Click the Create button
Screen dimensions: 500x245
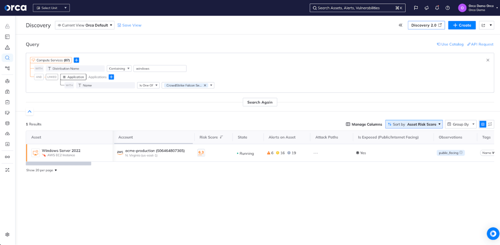coord(462,25)
